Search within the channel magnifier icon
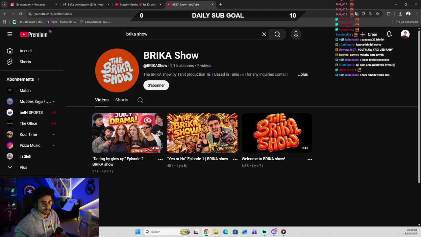This screenshot has width=421, height=237. (140, 100)
